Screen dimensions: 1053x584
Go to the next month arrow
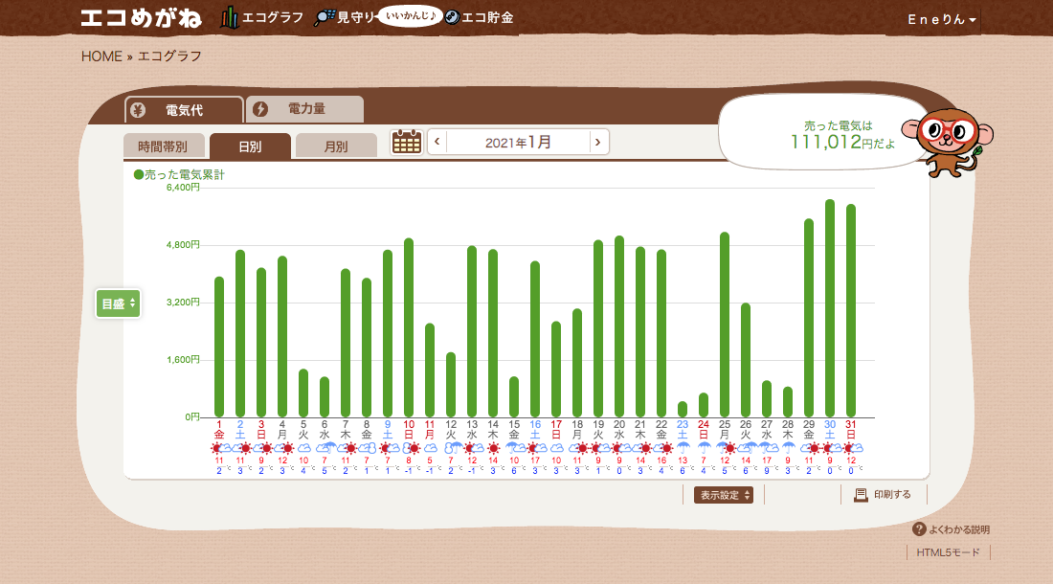coord(597,142)
